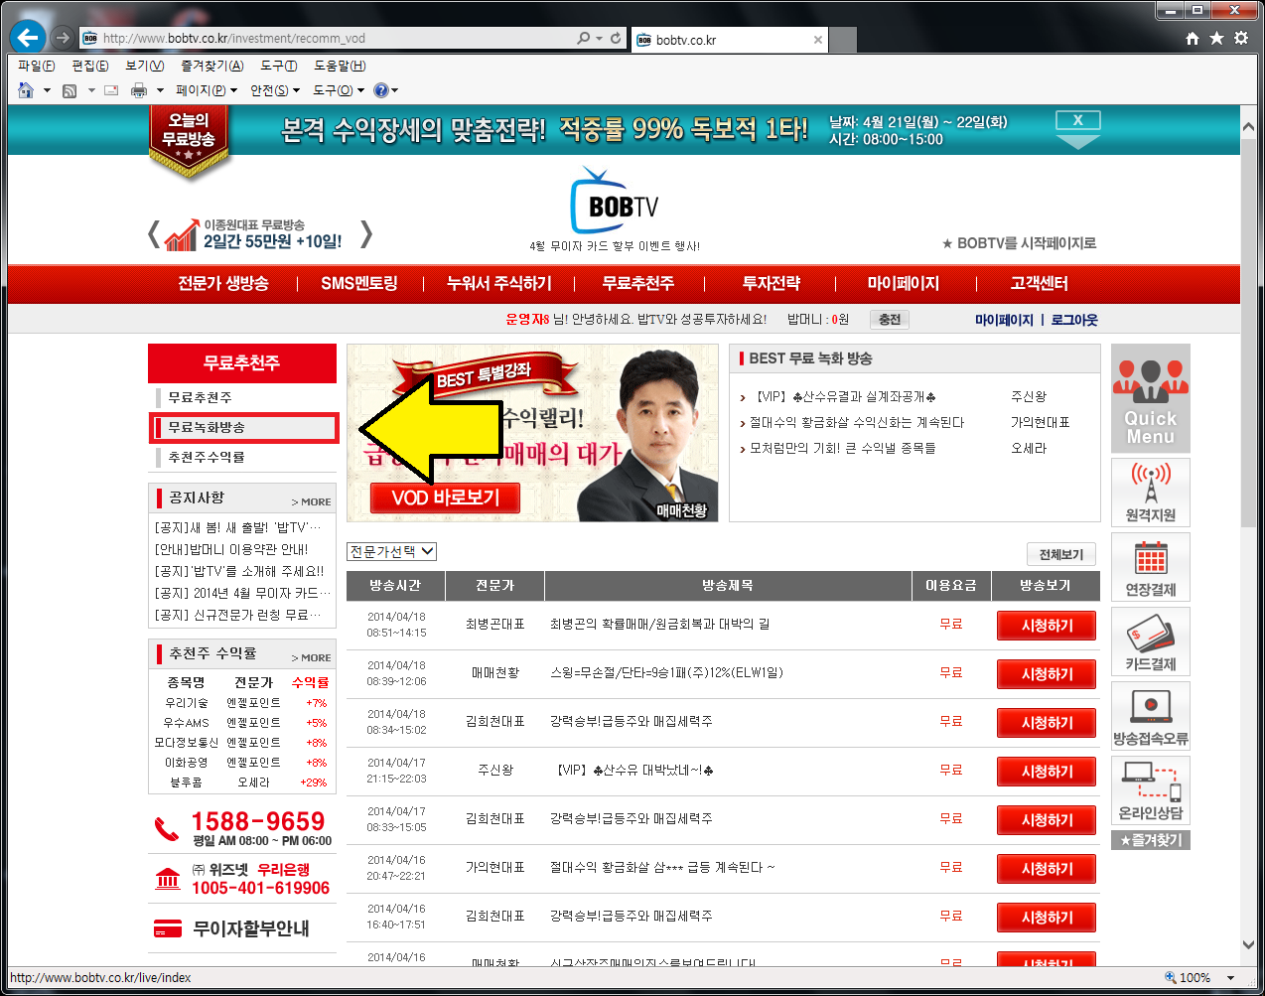Open the 원격지원 quick menu icon
Image resolution: width=1265 pixels, height=996 pixels.
[1150, 492]
